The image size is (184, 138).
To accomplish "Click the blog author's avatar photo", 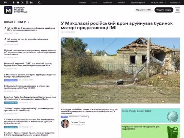I will click(65, 124).
